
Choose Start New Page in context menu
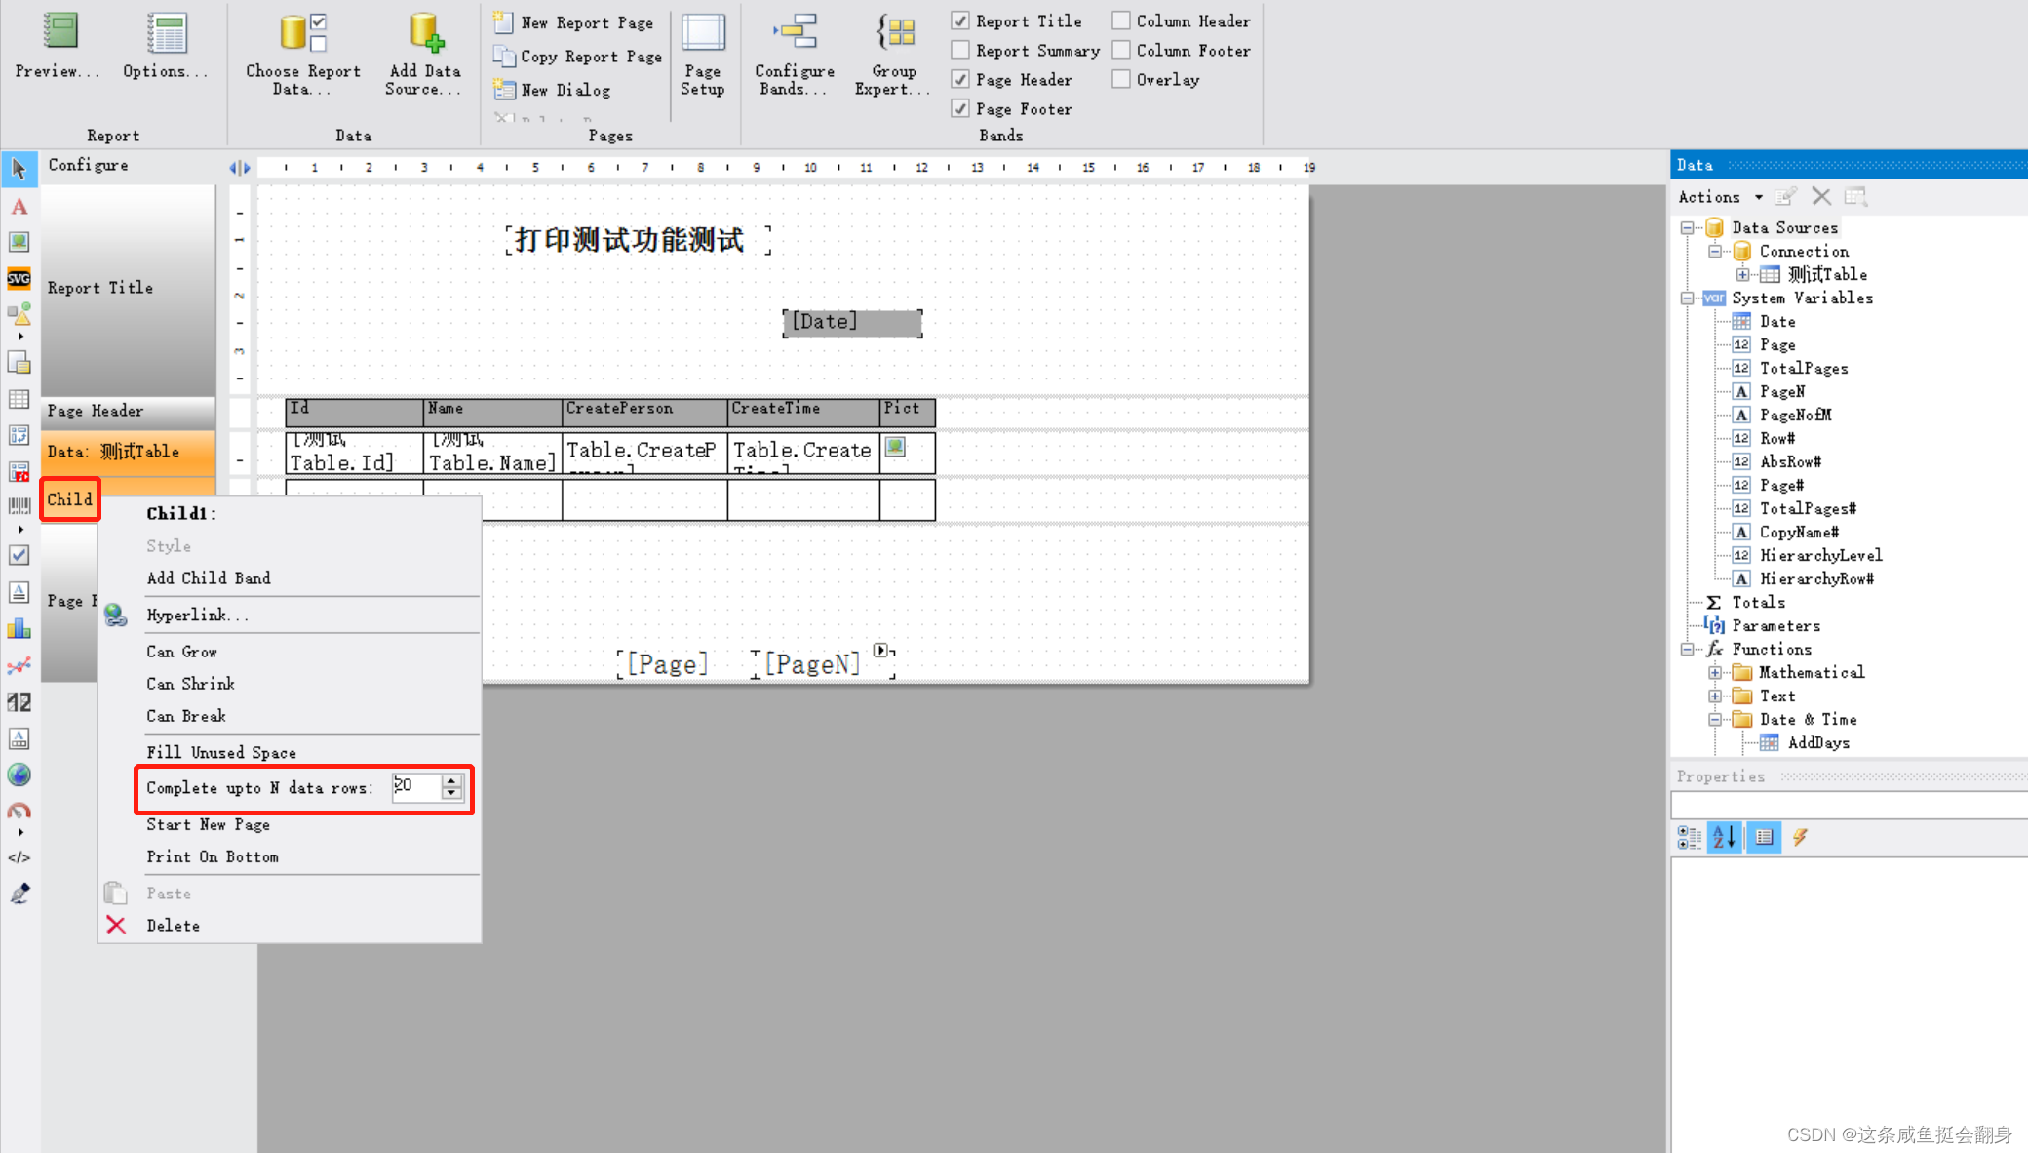[208, 824]
